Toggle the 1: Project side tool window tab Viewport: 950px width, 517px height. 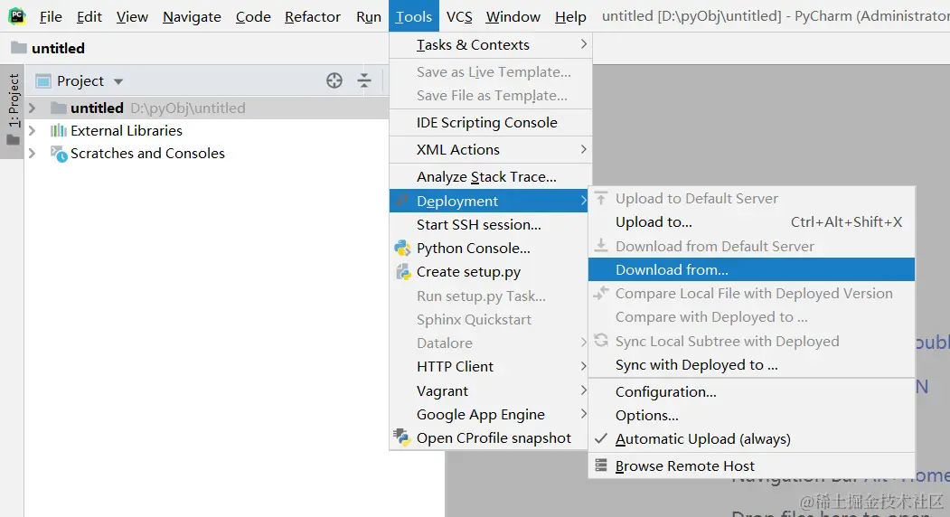click(13, 109)
